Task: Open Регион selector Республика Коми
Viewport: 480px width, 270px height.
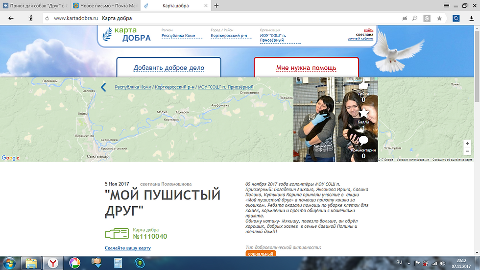Action: [x=178, y=35]
